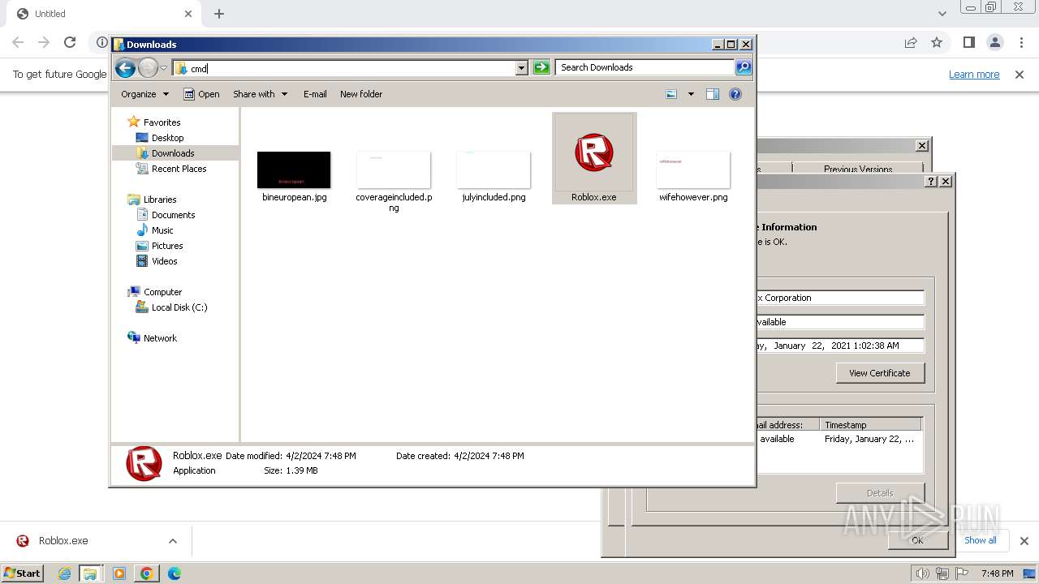Open the Chrome profile avatar
The width and height of the screenshot is (1039, 584).
[x=995, y=42]
